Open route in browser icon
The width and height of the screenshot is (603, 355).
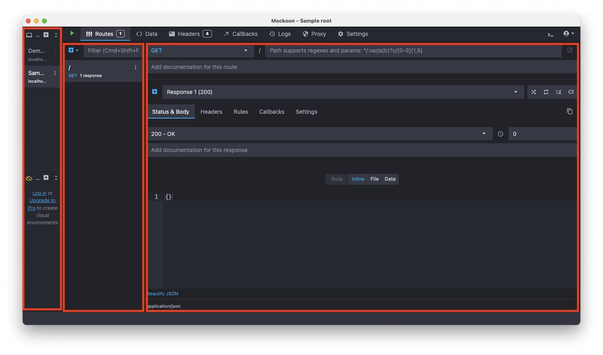pyautogui.click(x=570, y=50)
